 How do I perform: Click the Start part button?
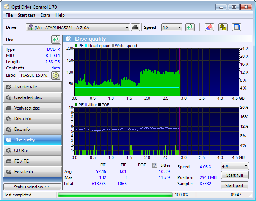pos(234,185)
